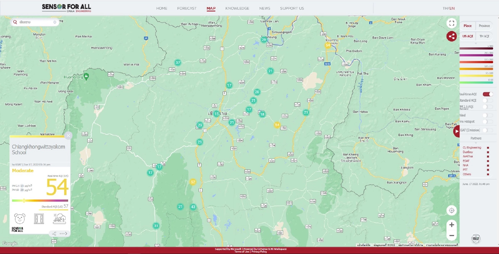Expand the Partners section arrow
This screenshot has height=254, width=499.
point(476,143)
